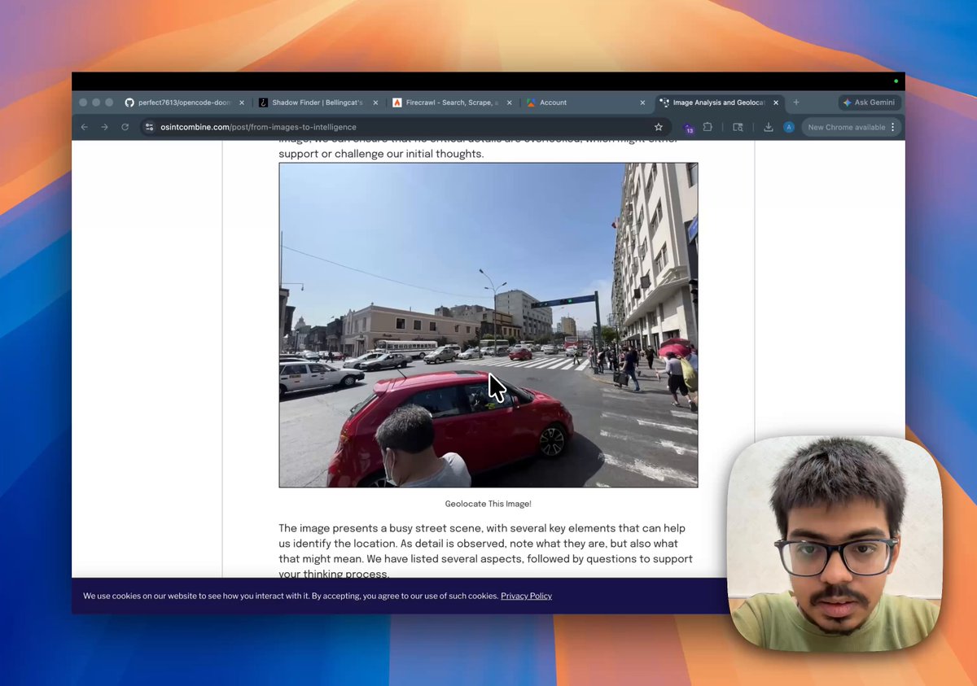
Task: Click the purple extension icon with badge 13
Action: click(x=688, y=128)
